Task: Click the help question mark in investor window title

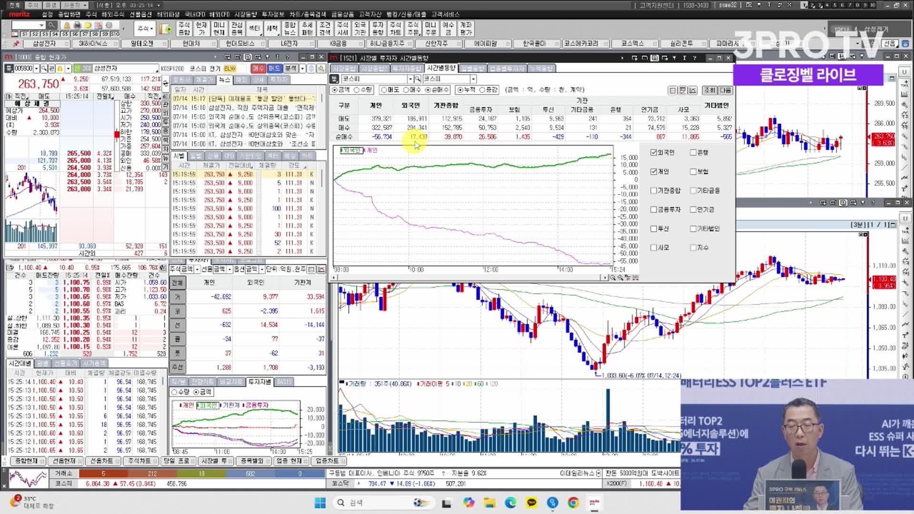Action: [695, 58]
